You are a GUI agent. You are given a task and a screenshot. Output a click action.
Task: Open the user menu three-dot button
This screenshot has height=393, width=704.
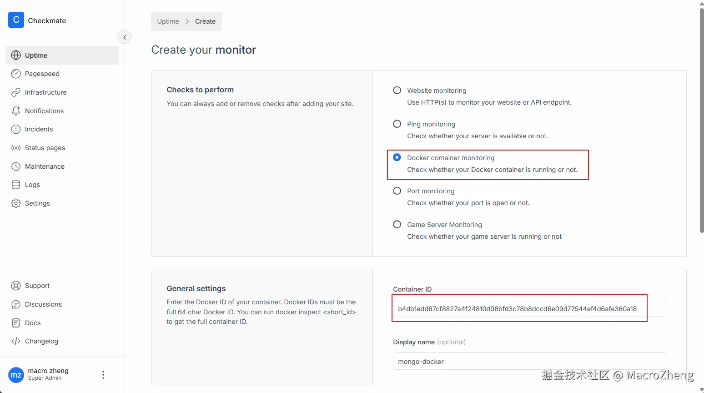click(103, 375)
